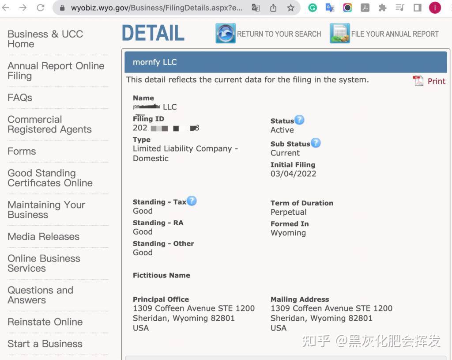
Task: Click the Formed In Wyoming value
Action: [x=288, y=233]
